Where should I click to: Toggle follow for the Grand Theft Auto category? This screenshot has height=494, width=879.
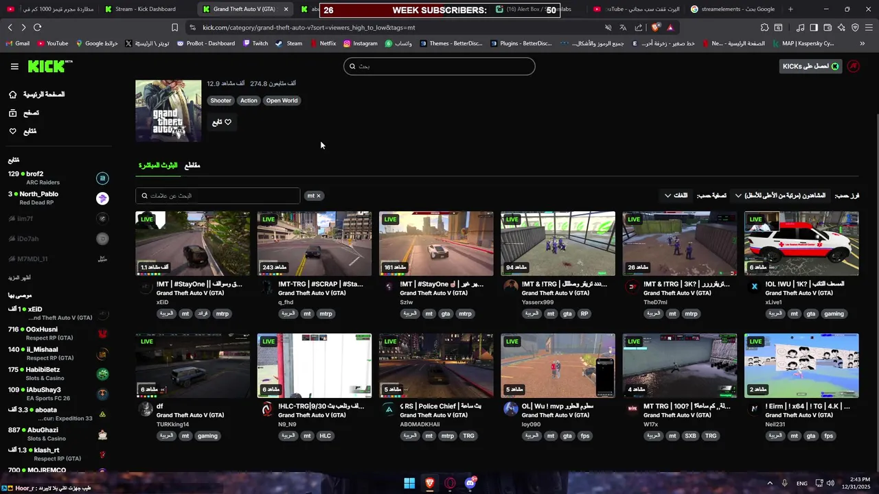tap(222, 122)
